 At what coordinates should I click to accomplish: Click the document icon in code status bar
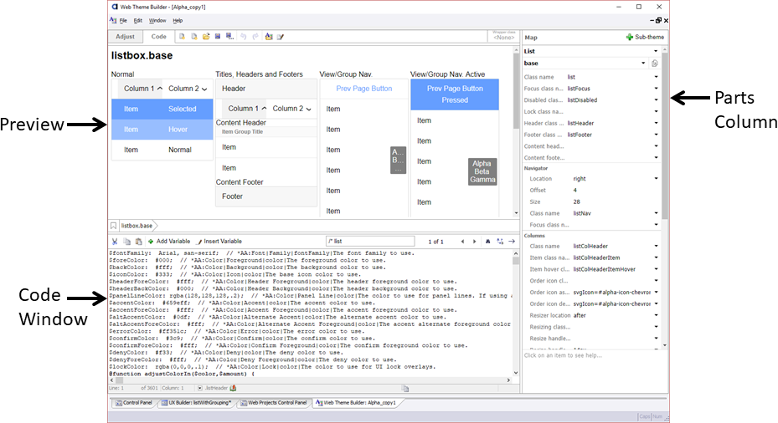[405, 389]
